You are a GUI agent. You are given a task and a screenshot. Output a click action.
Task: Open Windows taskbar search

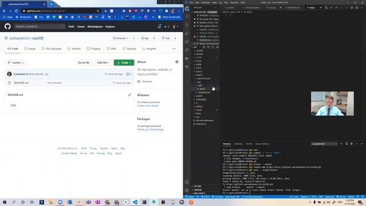(x=14, y=202)
